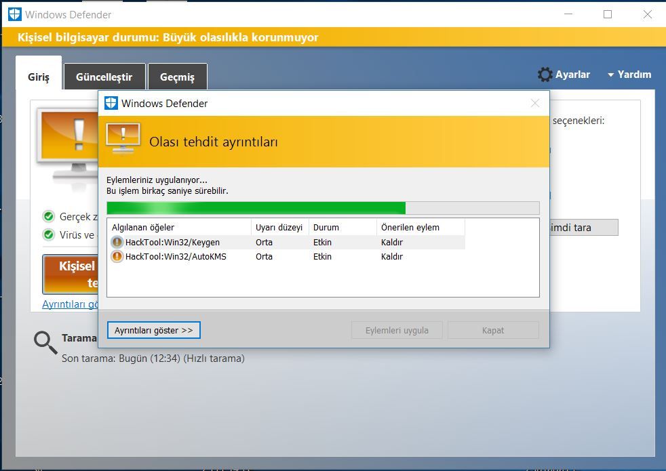Click the large orange warning monitor in main window
The image size is (666, 471).
pyautogui.click(x=68, y=144)
